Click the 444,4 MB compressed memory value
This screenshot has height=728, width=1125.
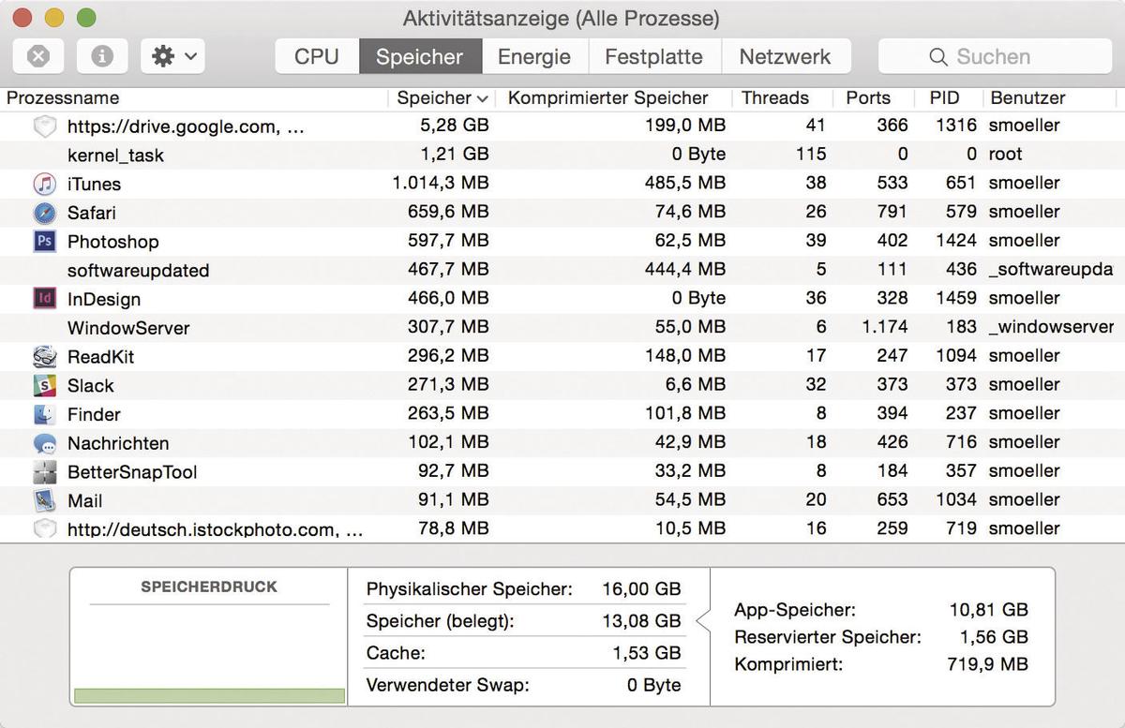point(685,270)
